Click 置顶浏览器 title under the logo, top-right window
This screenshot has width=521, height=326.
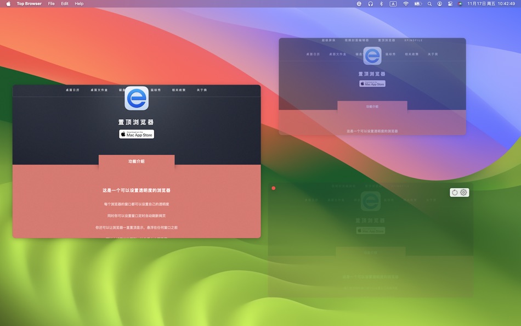pos(372,74)
